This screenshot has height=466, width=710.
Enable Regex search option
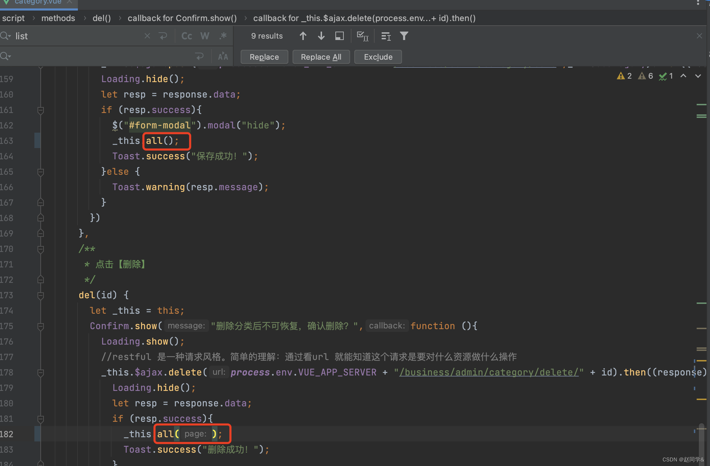pos(223,36)
